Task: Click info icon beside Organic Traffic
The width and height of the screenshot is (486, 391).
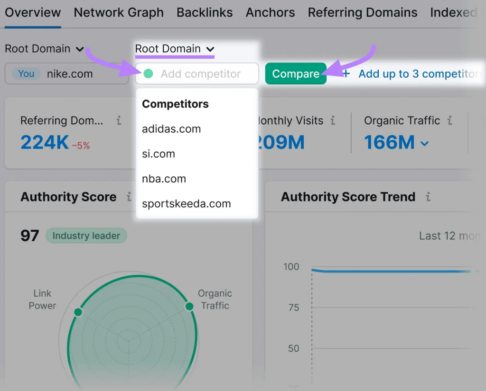Action: pyautogui.click(x=450, y=121)
